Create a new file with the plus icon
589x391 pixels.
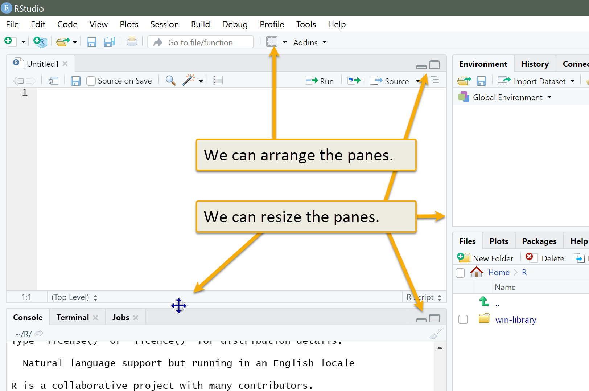(9, 41)
